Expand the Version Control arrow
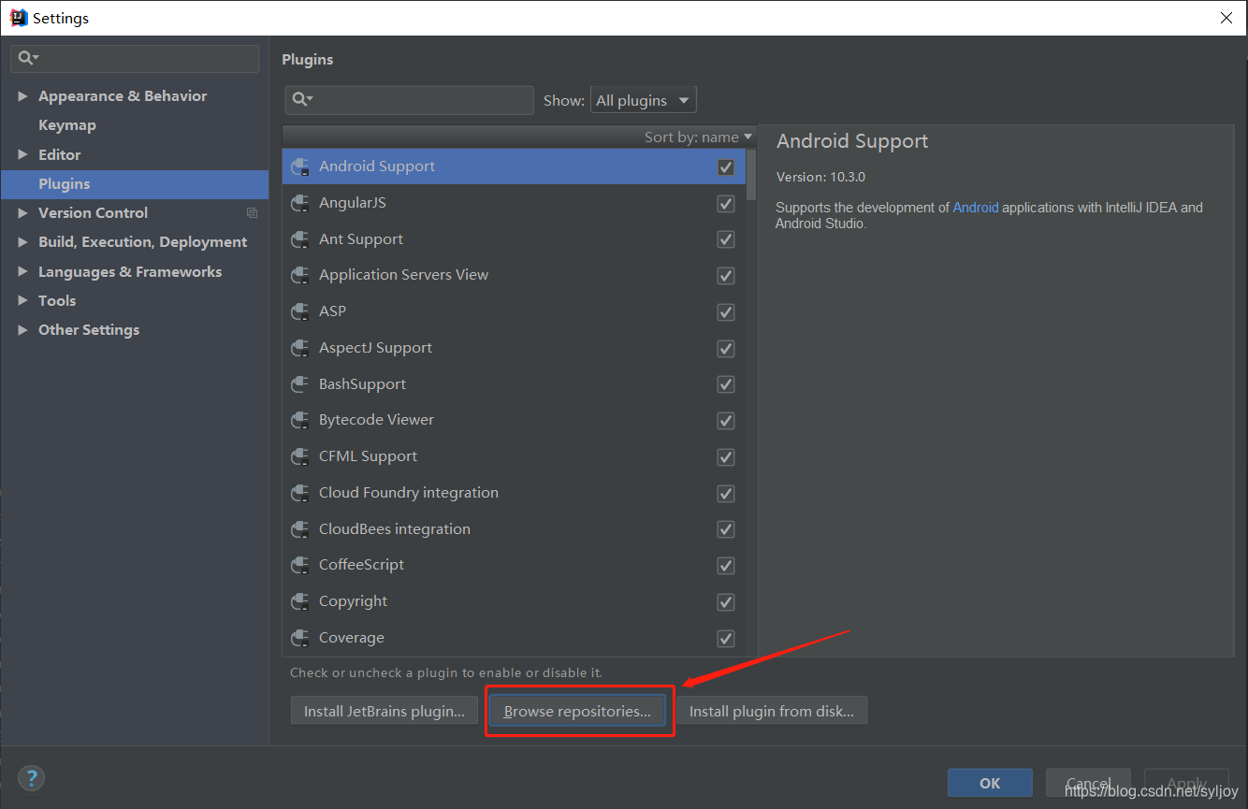1248x809 pixels. [x=22, y=213]
